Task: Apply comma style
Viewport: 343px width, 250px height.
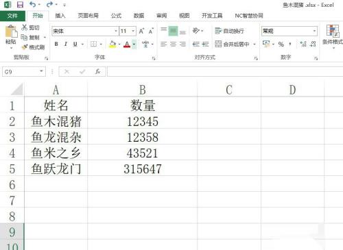Action: coord(290,44)
